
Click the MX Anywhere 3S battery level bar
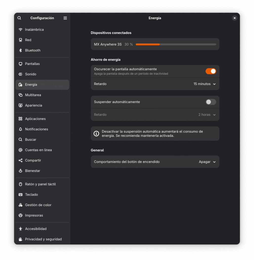point(176,44)
